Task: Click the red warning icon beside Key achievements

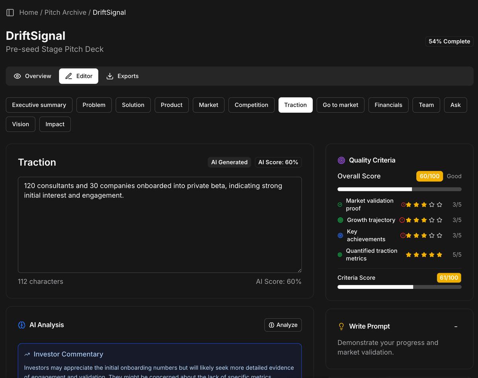Action: (403, 236)
